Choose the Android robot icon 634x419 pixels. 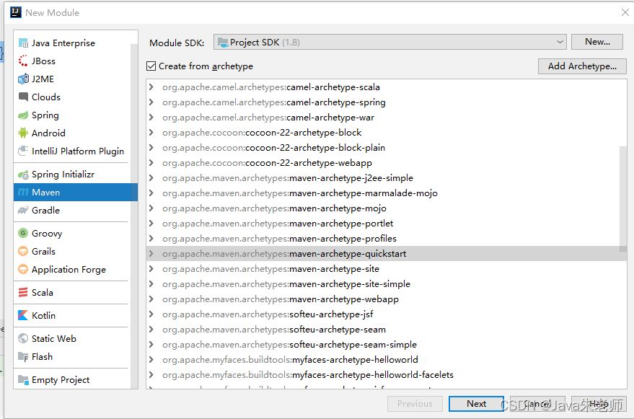[x=23, y=133]
